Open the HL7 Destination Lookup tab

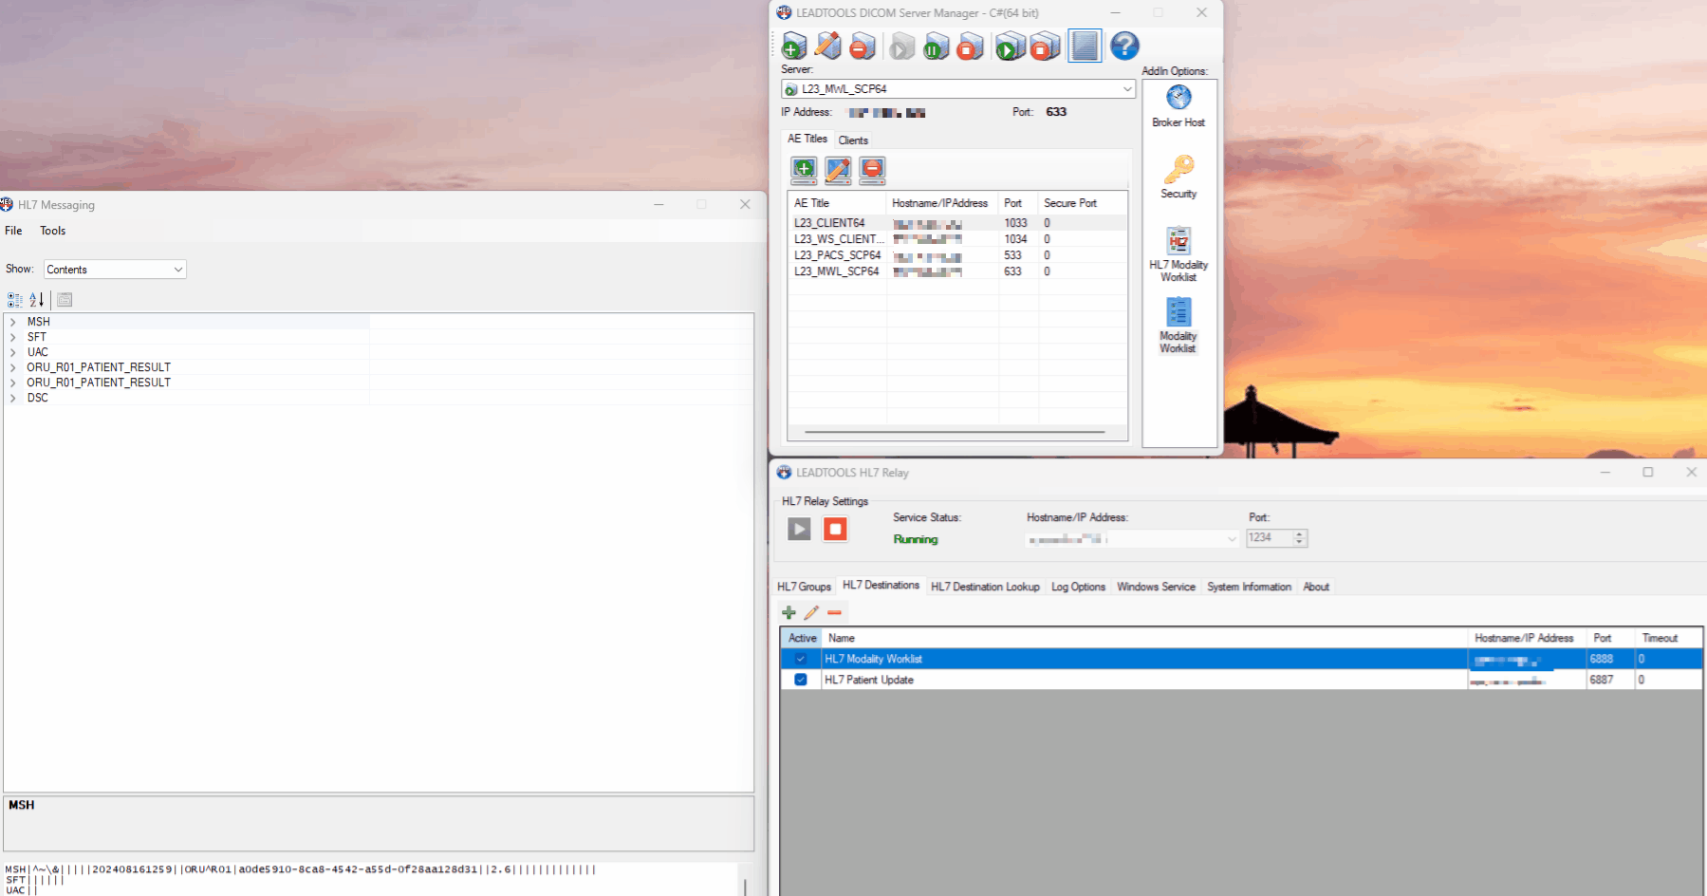pyautogui.click(x=985, y=587)
